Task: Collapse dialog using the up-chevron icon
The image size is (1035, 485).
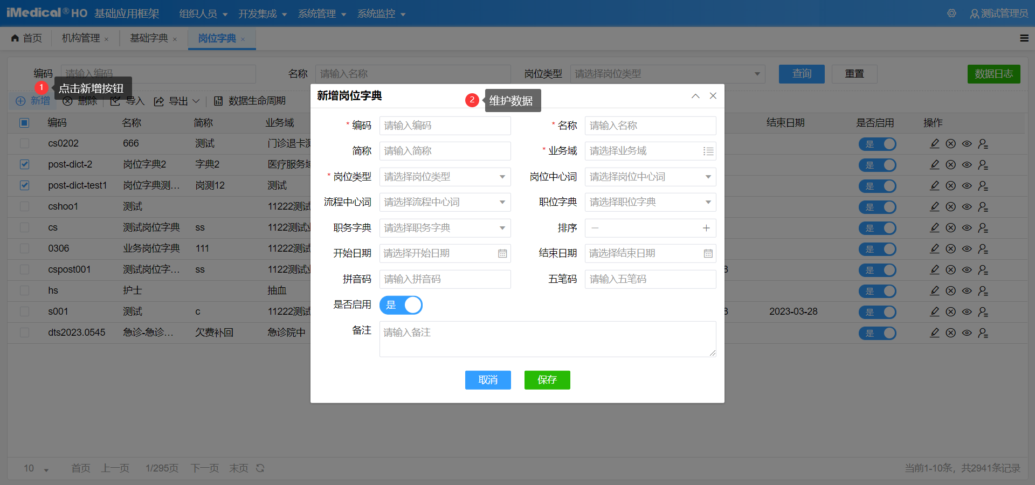Action: coord(695,96)
